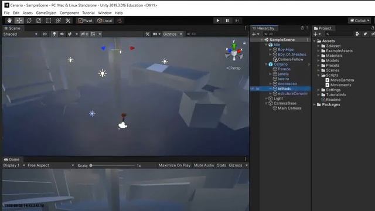
Task: Open the Edit menu
Action: (x=16, y=13)
